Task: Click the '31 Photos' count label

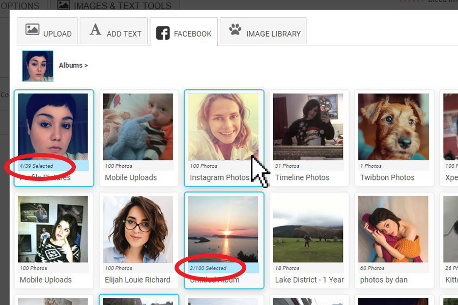Action: click(287, 166)
